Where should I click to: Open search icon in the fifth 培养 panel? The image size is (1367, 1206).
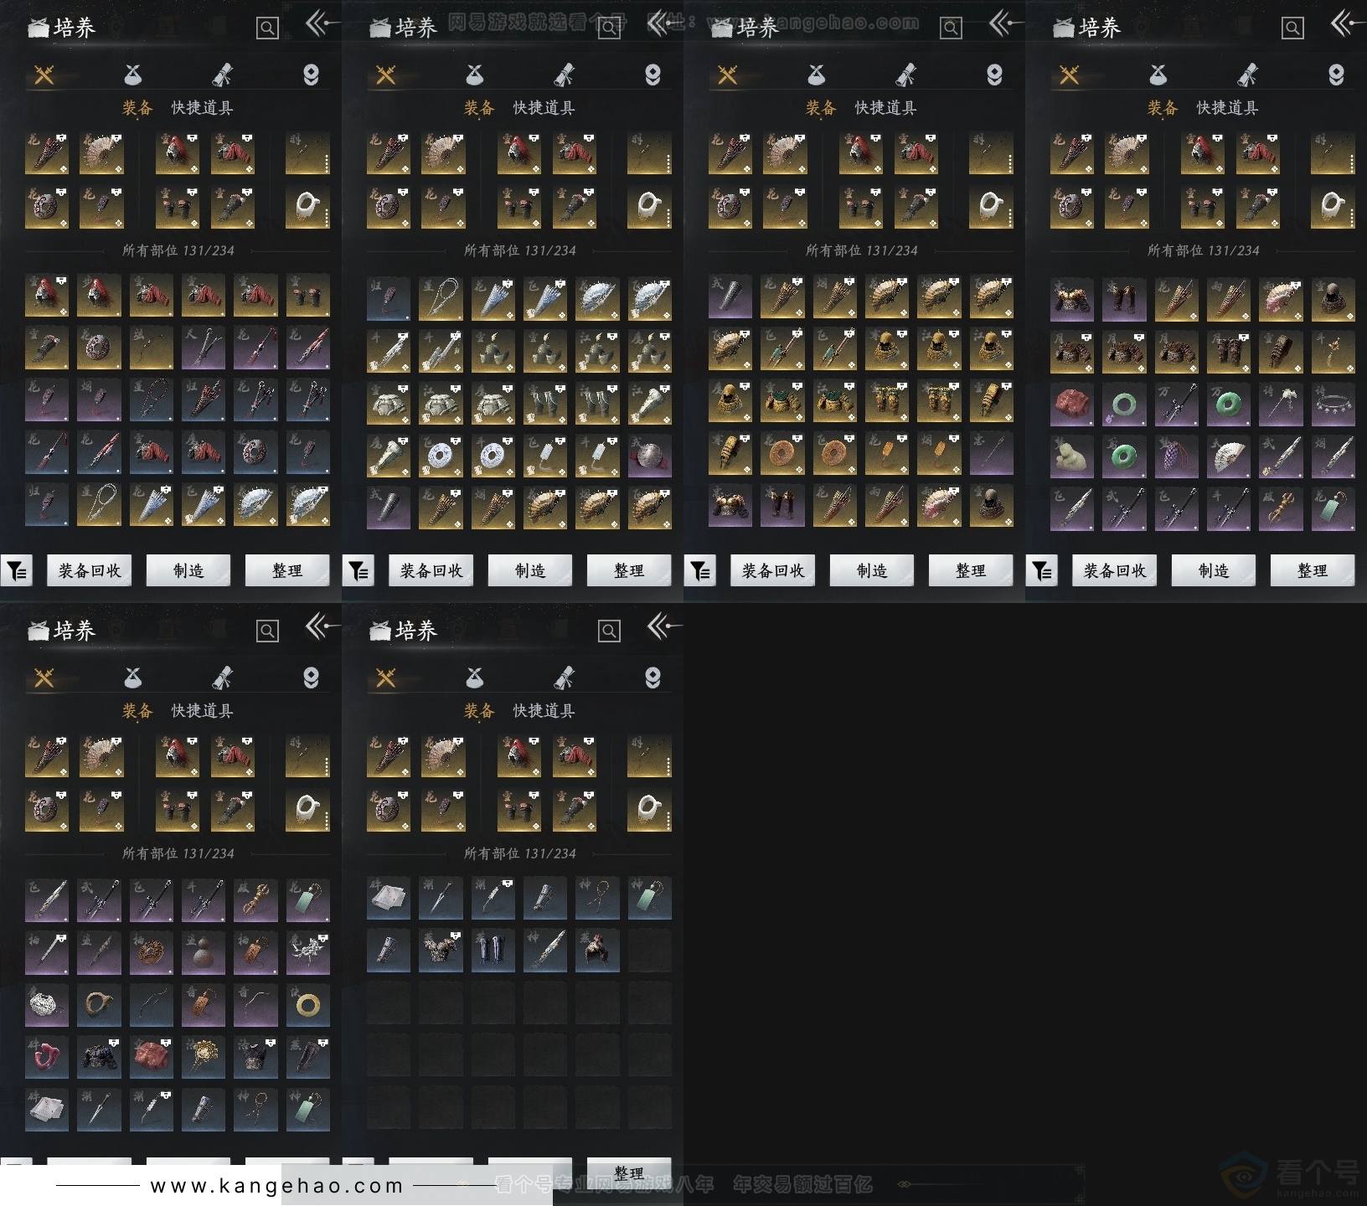click(267, 631)
